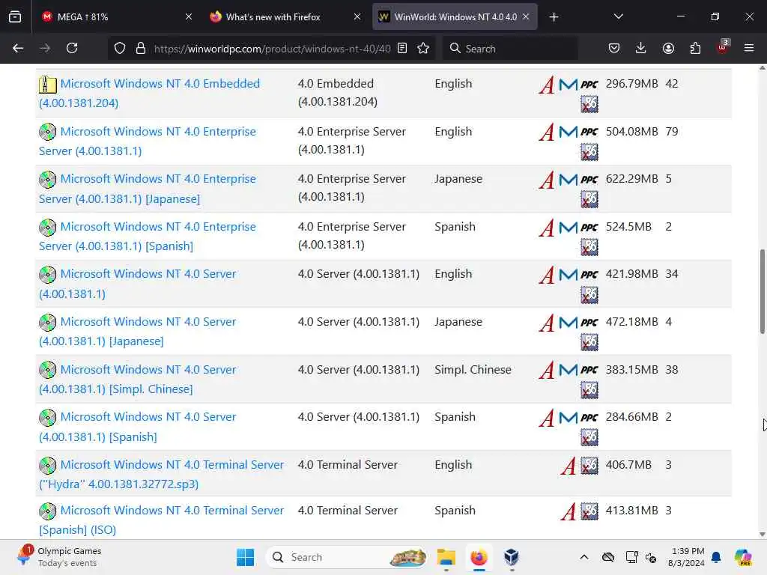Toggle Reader View icon in address bar

pyautogui.click(x=402, y=48)
